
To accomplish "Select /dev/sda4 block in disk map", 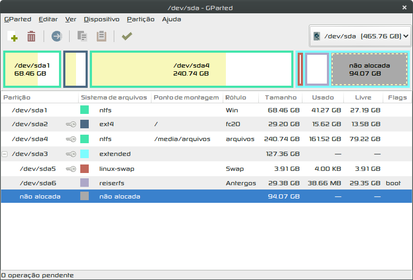I will (191, 69).
